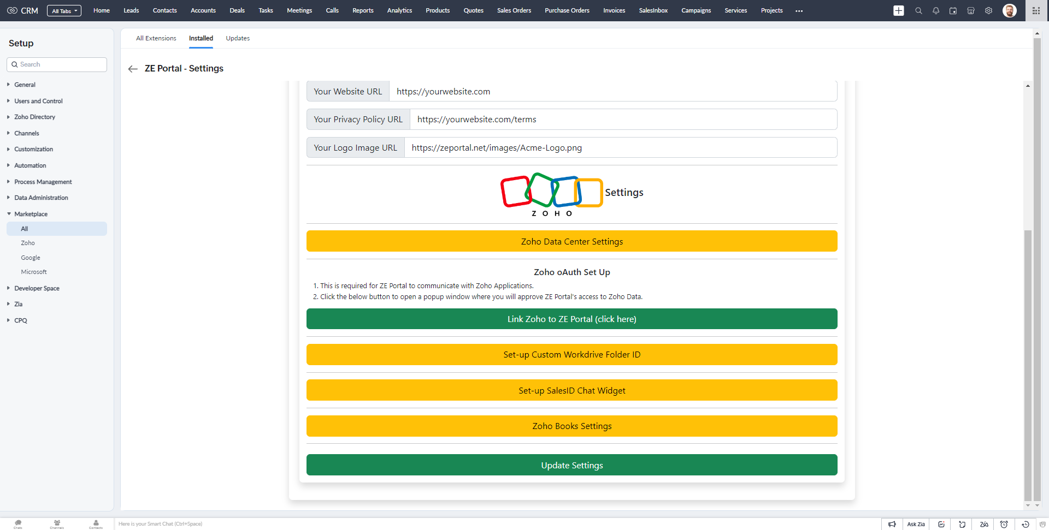Viewport: 1049px width, 530px height.
Task: Show more modules via the three dots
Action: (x=799, y=11)
